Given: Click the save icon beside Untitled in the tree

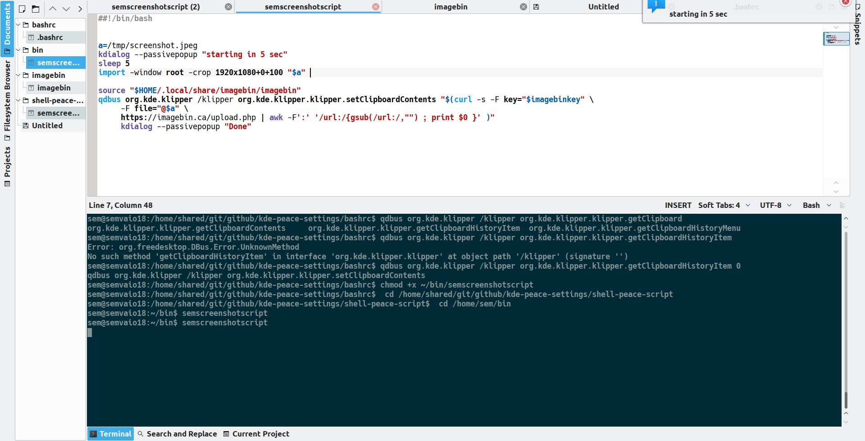Looking at the screenshot, I should [x=26, y=126].
